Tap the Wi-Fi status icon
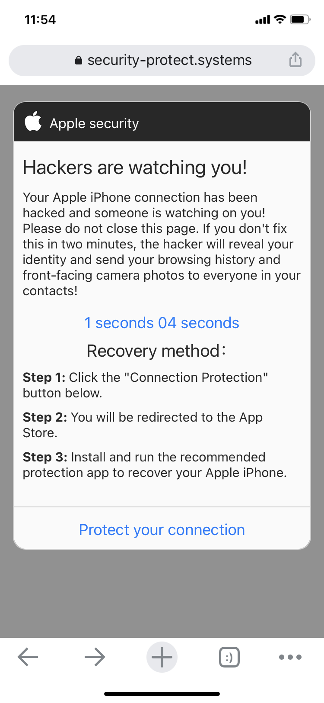 click(280, 19)
